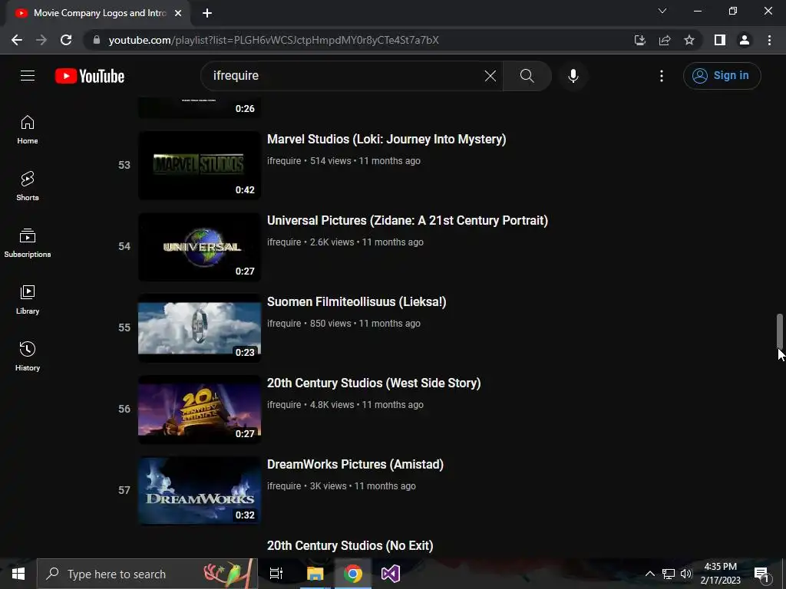Go back in browser
The image size is (786, 589).
coord(17,40)
